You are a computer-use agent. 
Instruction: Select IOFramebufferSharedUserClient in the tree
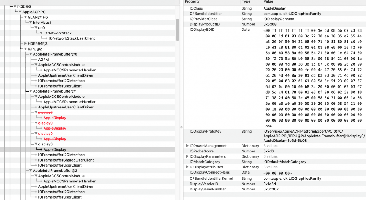[66, 160]
